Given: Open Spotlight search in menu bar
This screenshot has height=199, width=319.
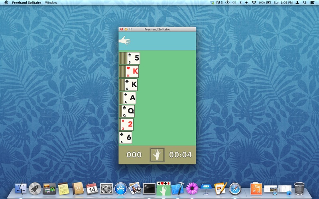Looking at the screenshot, I should (x=305, y=2).
